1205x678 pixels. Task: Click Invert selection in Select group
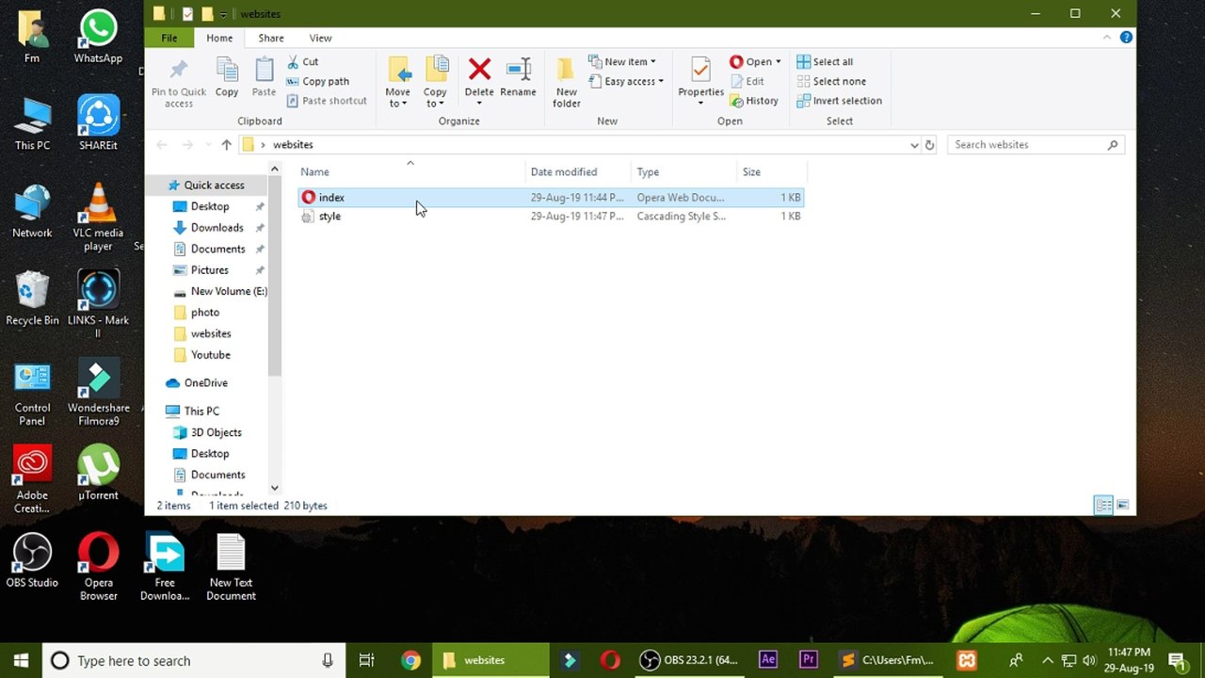pyautogui.click(x=839, y=101)
